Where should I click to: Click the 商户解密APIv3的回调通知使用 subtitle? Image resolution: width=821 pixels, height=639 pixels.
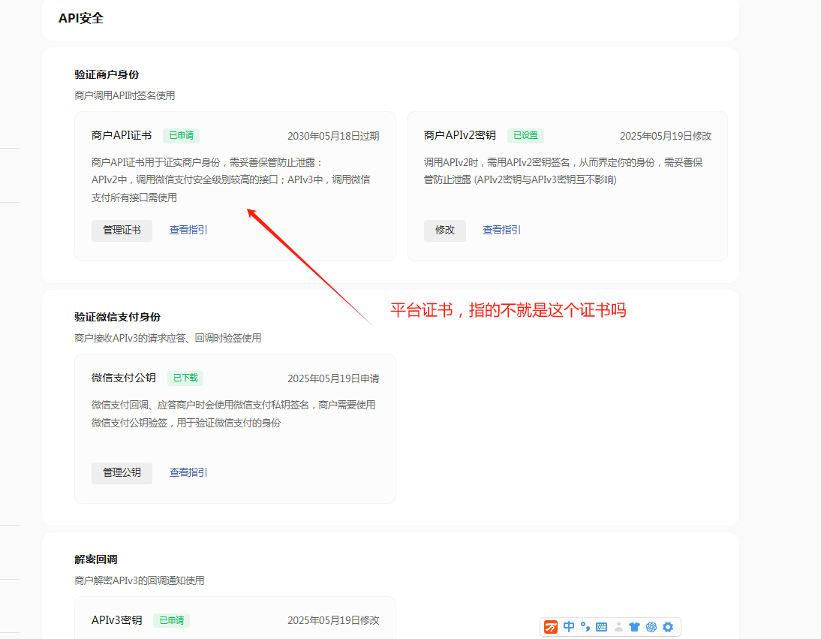(x=140, y=581)
